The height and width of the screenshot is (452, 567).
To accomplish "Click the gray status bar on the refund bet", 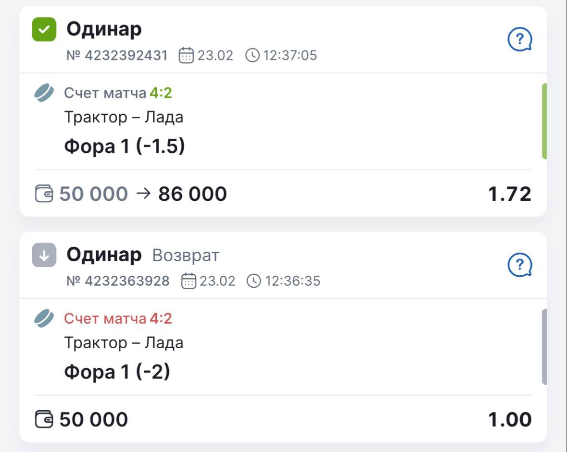I will 544,347.
